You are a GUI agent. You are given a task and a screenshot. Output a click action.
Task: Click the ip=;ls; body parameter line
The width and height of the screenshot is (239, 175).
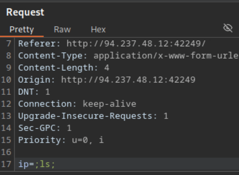click(x=36, y=165)
